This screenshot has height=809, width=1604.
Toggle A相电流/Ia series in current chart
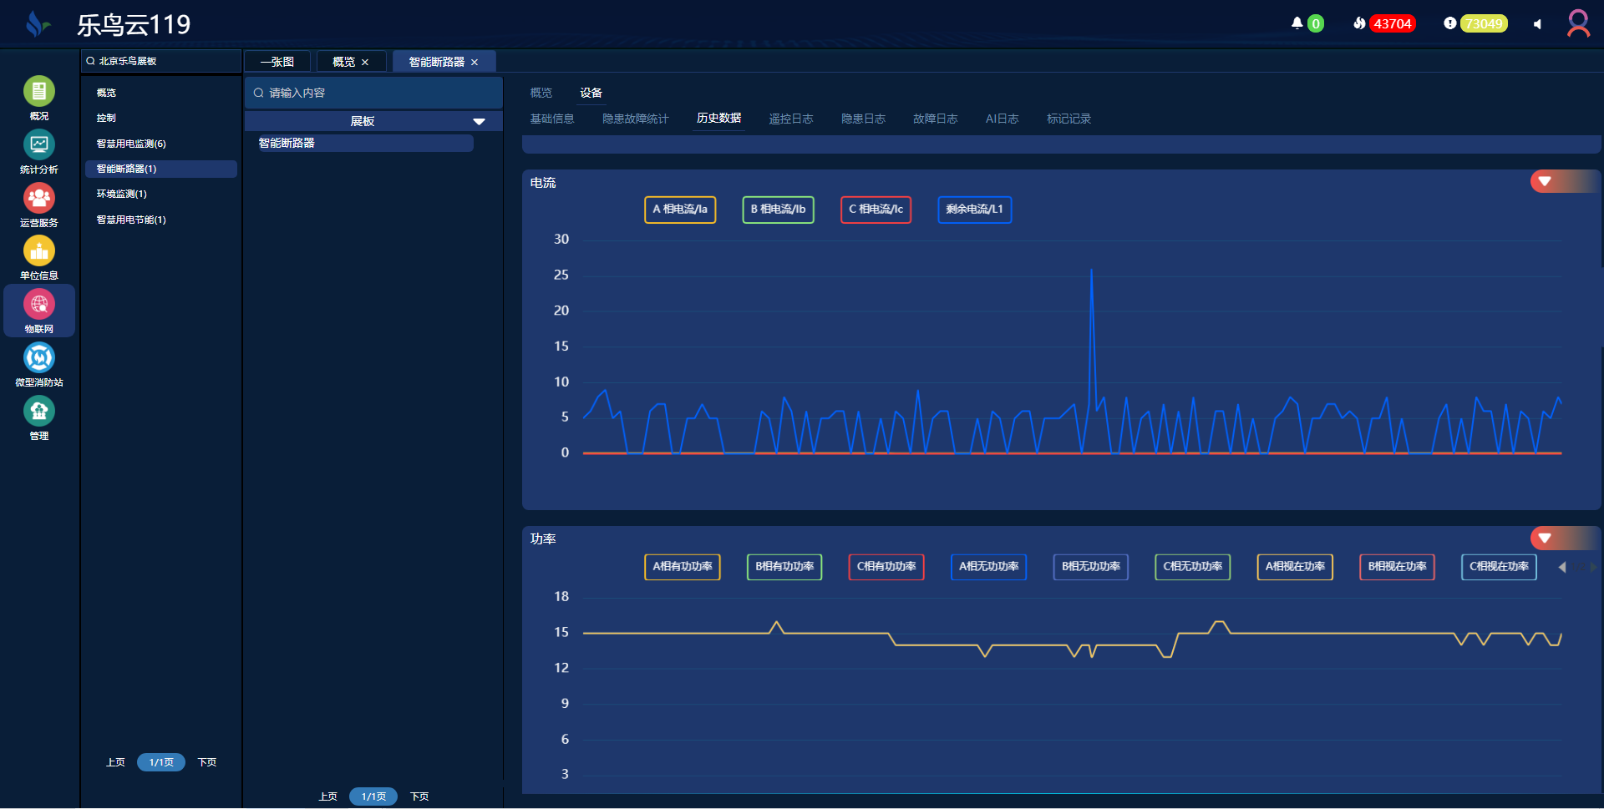click(x=680, y=210)
